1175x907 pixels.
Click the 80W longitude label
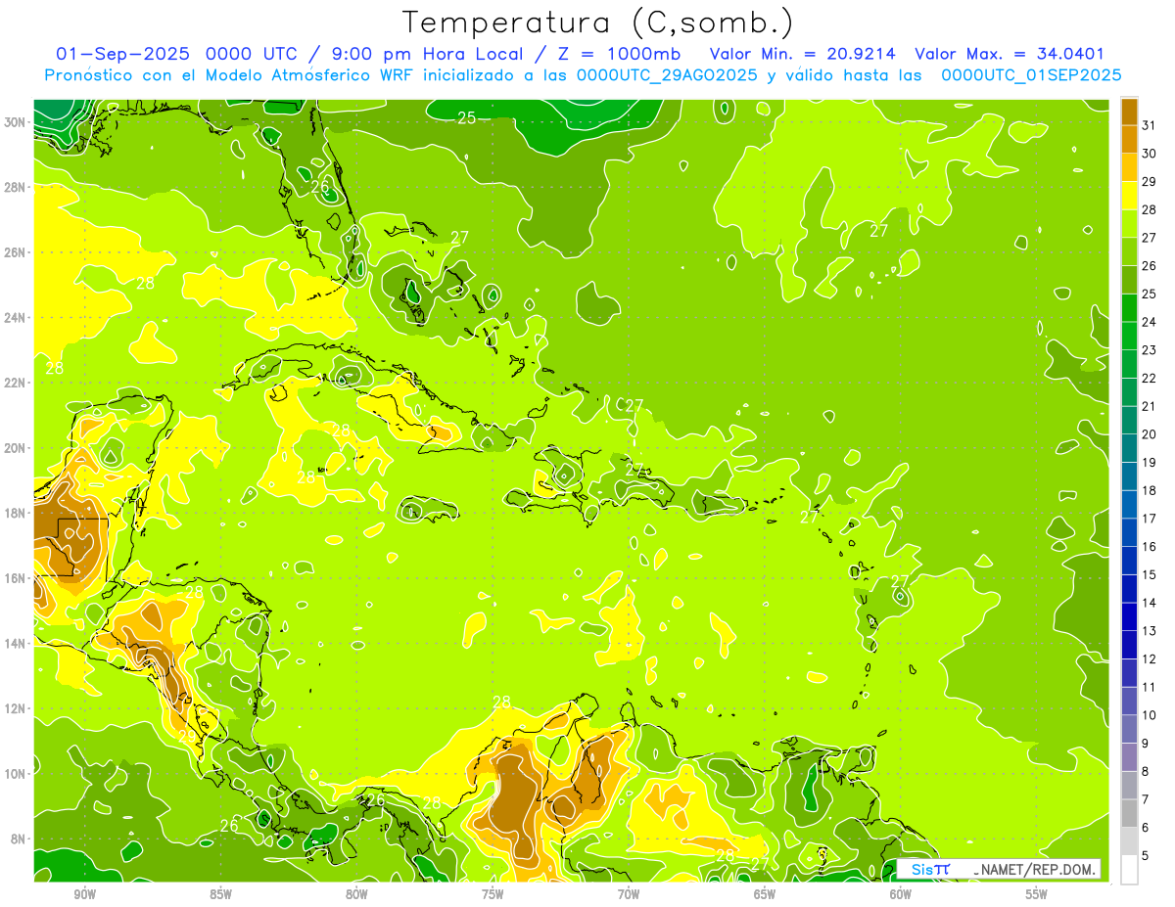pyautogui.click(x=356, y=894)
